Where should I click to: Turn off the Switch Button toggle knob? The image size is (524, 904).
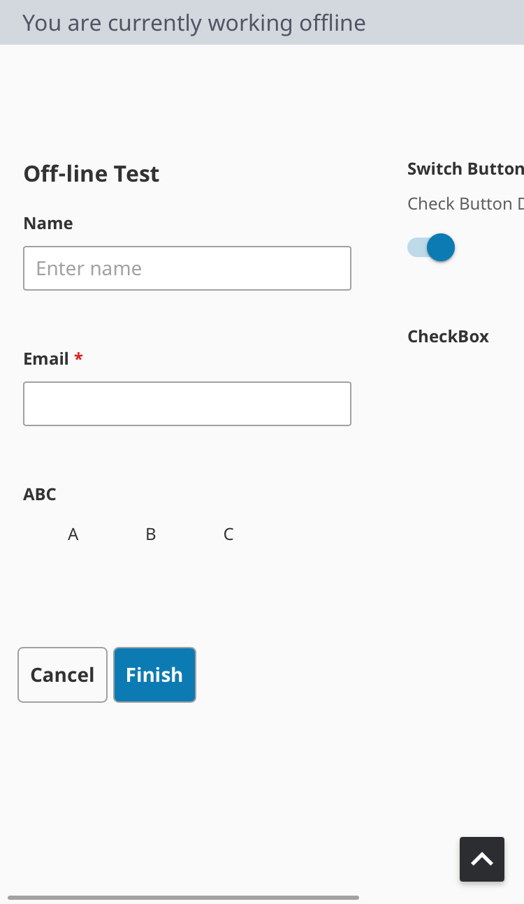coord(441,247)
